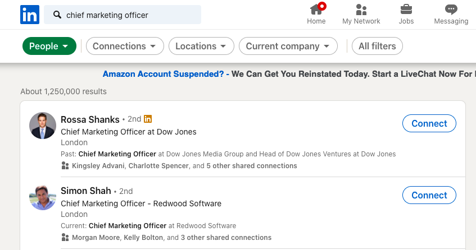The width and height of the screenshot is (476, 250).
Task: Connect with Simon Shah
Action: (429, 195)
